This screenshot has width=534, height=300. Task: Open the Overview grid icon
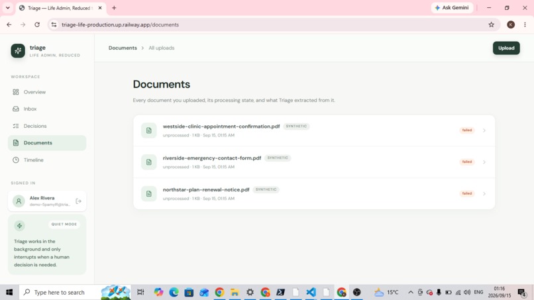pos(16,92)
